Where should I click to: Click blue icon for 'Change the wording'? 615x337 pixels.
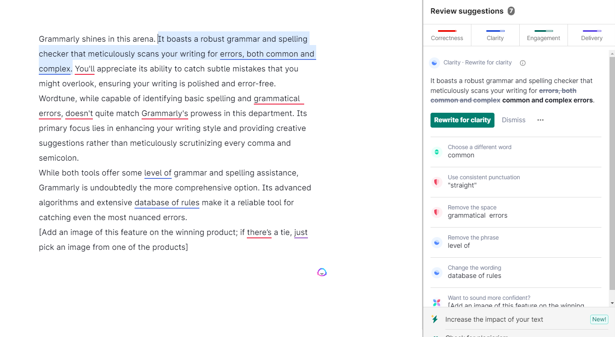click(x=437, y=273)
